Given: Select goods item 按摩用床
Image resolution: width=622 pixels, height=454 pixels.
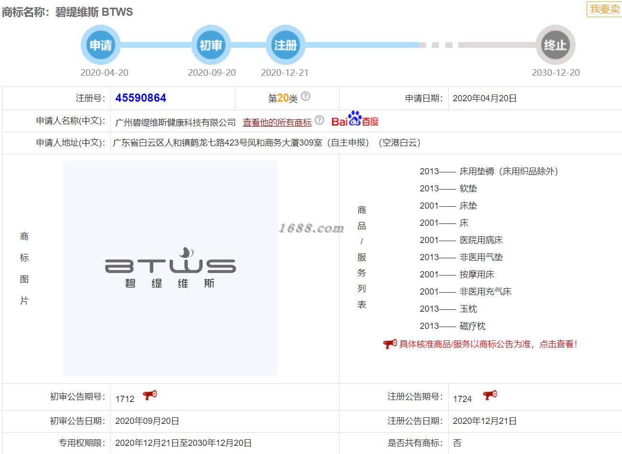Looking at the screenshot, I should pos(477,275).
